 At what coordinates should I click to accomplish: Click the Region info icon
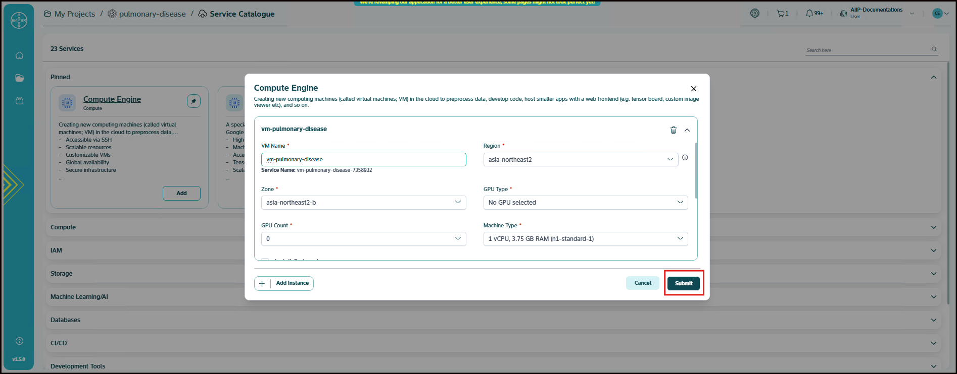(685, 158)
